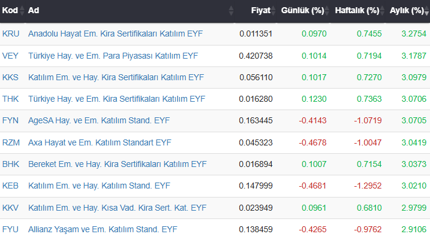Open Allianz Yaşam ve Em. Katılım Stand. fund
Viewport: 430px width, 240px height.
pyautogui.click(x=103, y=229)
